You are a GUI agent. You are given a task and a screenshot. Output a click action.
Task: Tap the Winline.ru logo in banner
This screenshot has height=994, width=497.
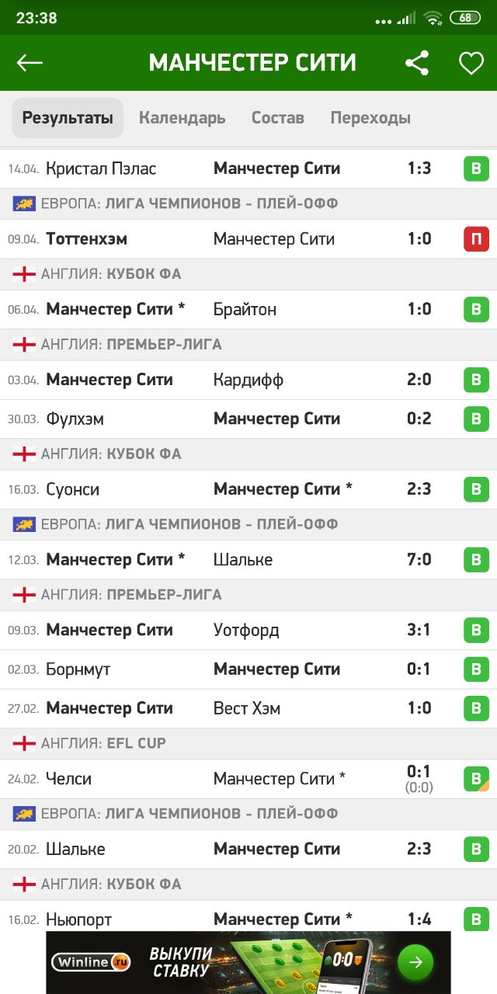(x=91, y=963)
